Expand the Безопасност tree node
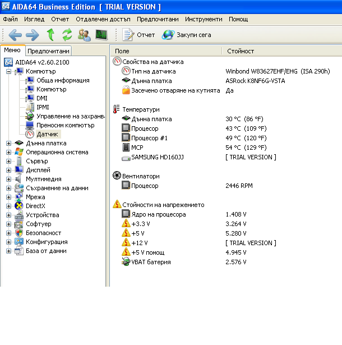The width and height of the screenshot is (342, 345). [8, 233]
